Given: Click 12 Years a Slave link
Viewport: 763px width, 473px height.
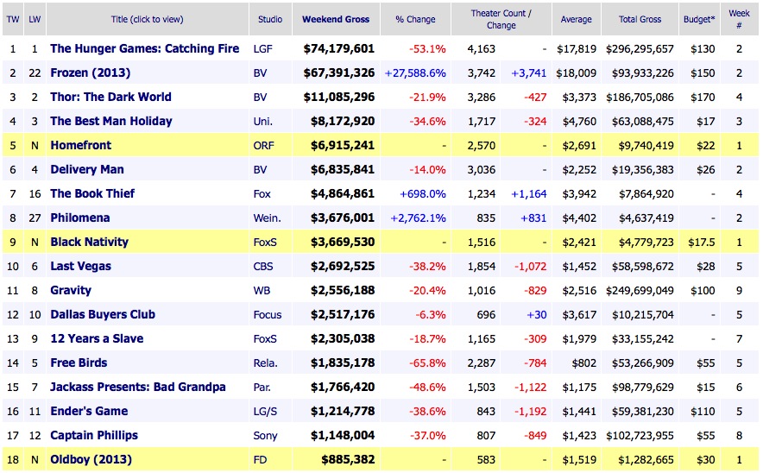Looking at the screenshot, I should coord(97,339).
